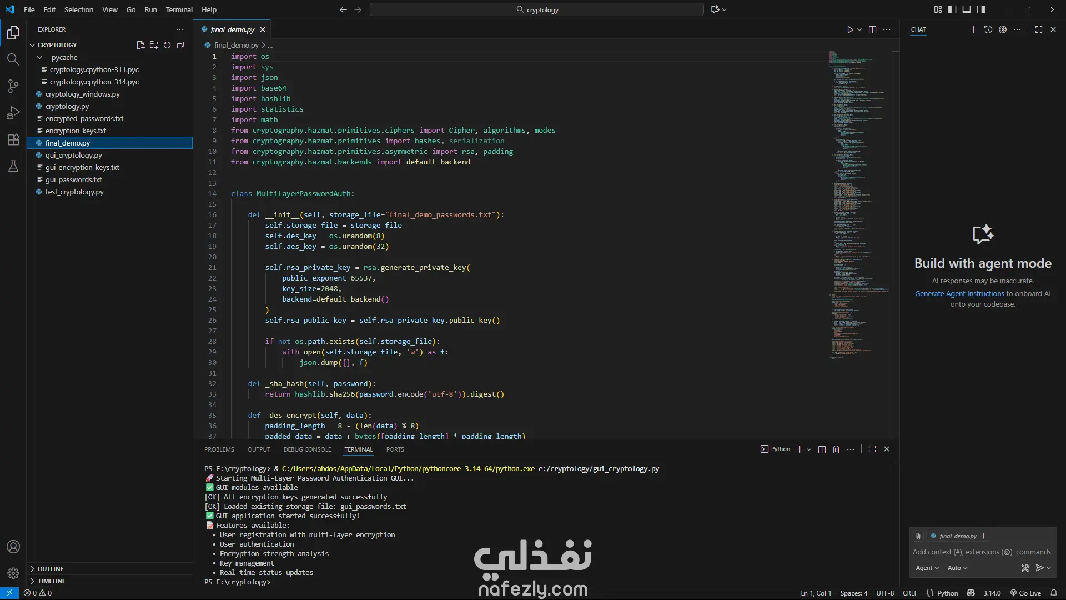Create new file in CRYPTOLOGY explorer
Viewport: 1066px width, 600px height.
(140, 45)
